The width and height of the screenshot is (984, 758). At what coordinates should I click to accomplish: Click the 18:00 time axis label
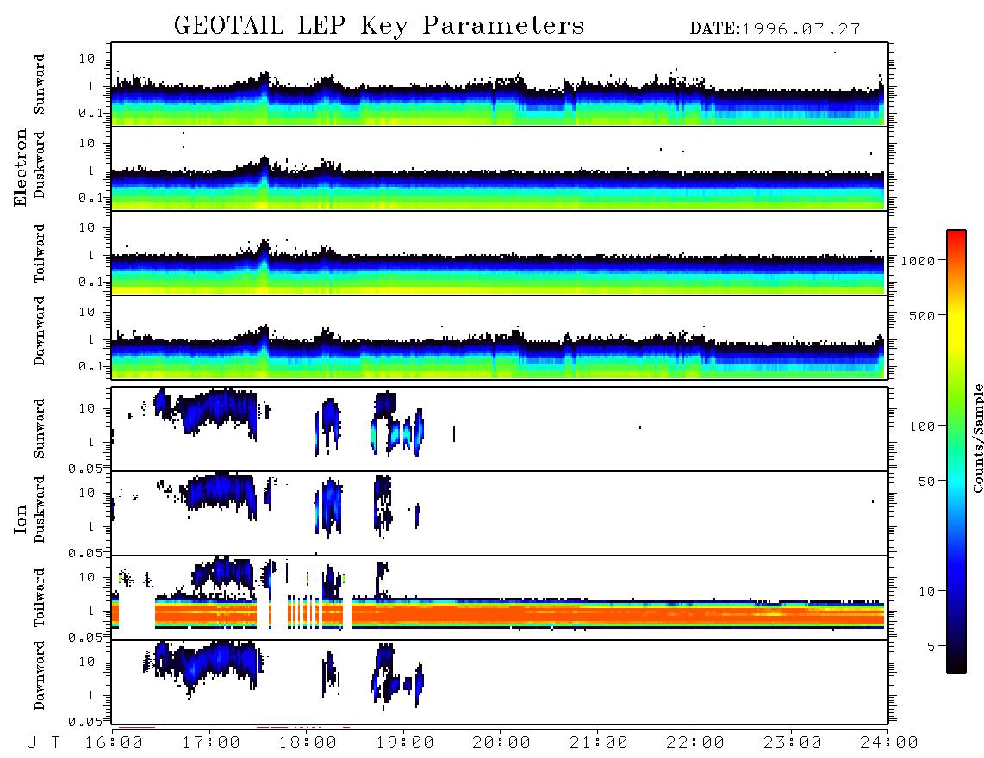tap(308, 742)
